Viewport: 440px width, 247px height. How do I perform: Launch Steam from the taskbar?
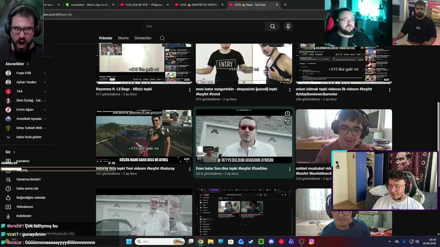pyautogui.click(x=251, y=242)
